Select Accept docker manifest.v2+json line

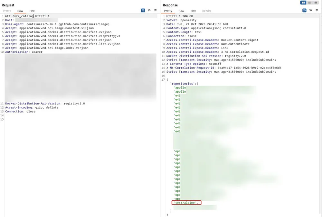click(58, 32)
